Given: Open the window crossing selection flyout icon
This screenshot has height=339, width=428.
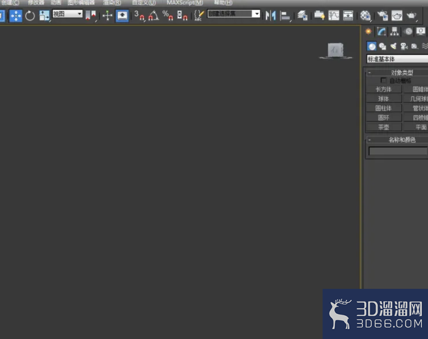Looking at the screenshot, I should click(2, 16).
